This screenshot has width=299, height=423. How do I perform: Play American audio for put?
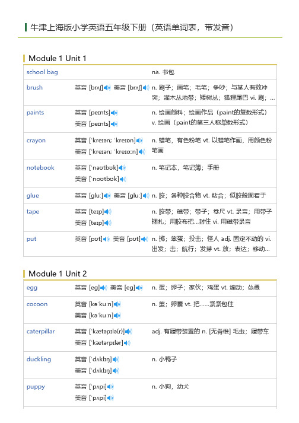[x=145, y=239]
